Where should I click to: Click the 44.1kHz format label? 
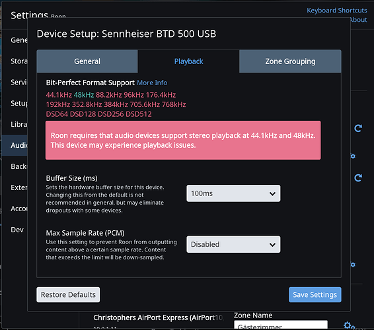coord(59,95)
